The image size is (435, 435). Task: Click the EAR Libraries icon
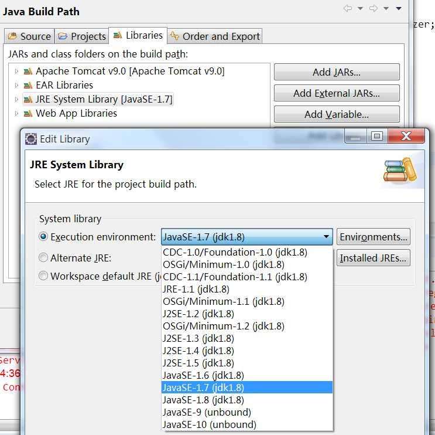pos(28,85)
